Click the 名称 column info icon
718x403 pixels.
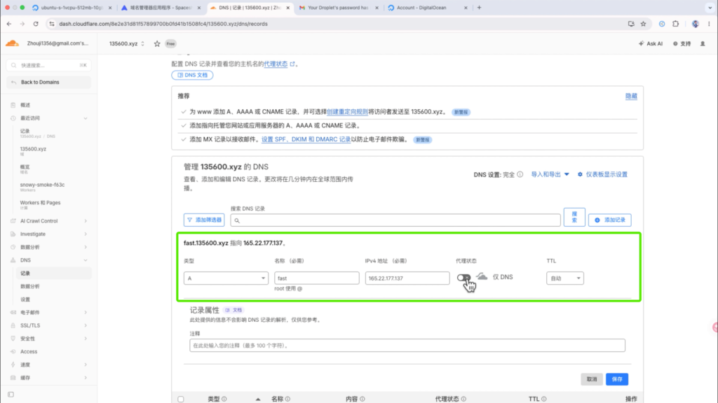click(x=287, y=399)
